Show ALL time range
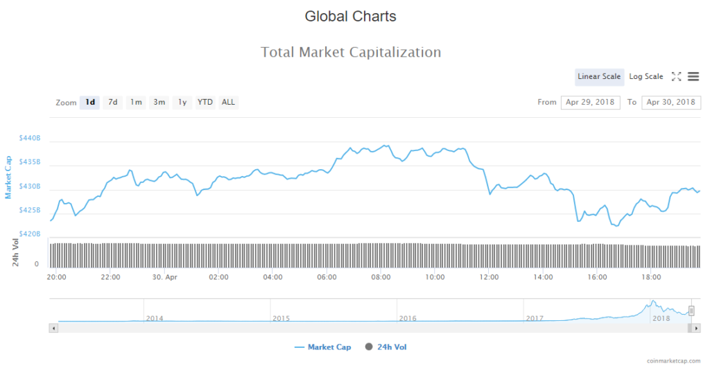 point(228,103)
